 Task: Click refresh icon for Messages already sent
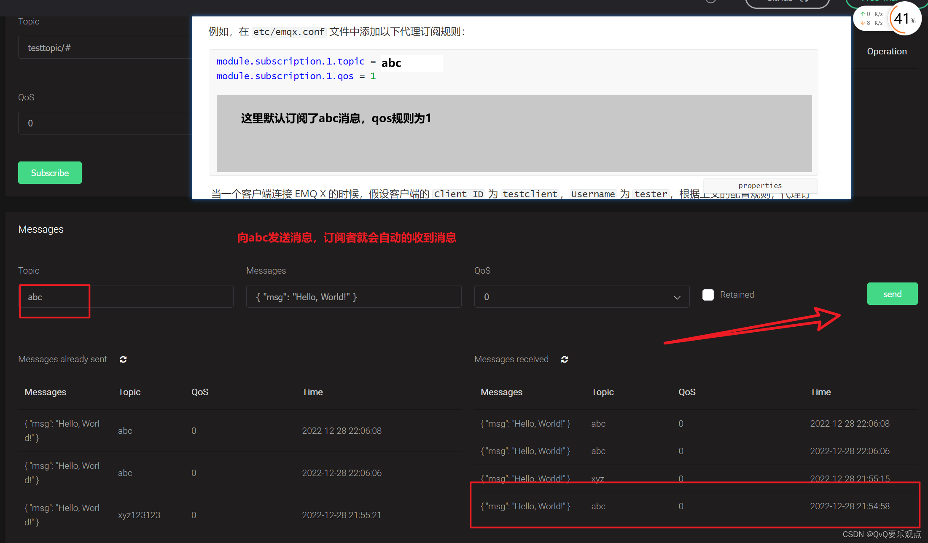(x=124, y=359)
